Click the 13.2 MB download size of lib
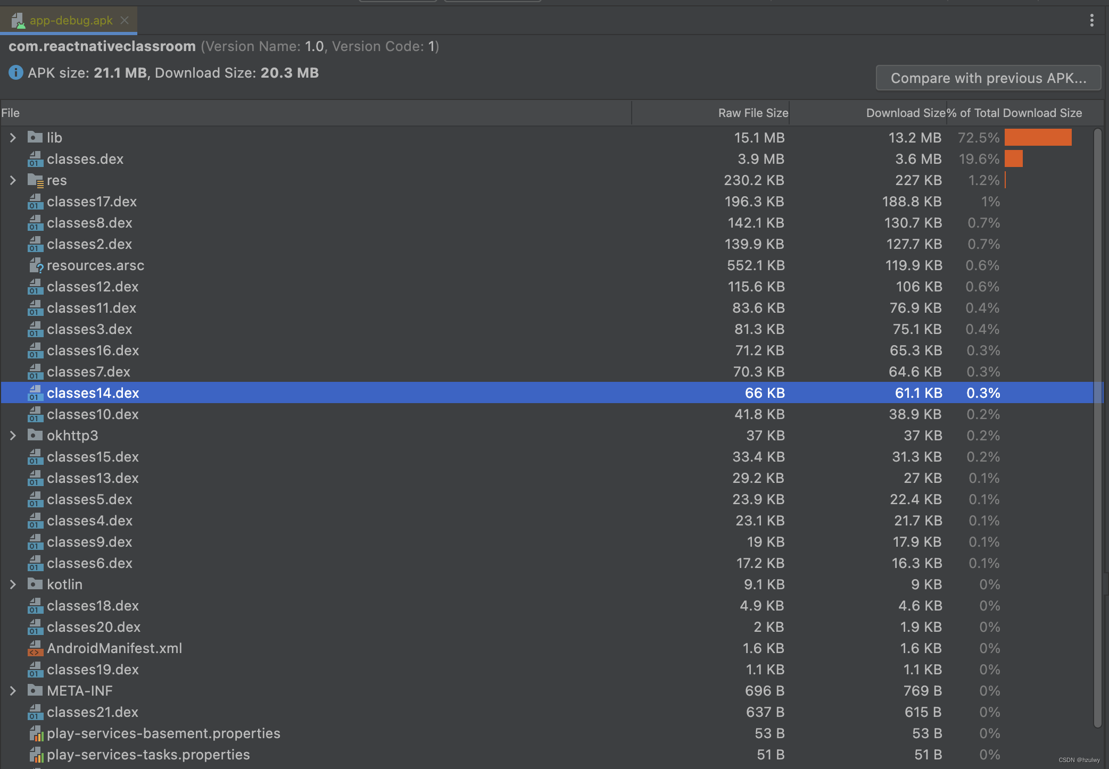 [915, 138]
